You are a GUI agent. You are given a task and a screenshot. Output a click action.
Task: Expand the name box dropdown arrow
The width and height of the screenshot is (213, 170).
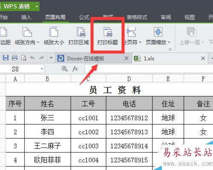42,69
